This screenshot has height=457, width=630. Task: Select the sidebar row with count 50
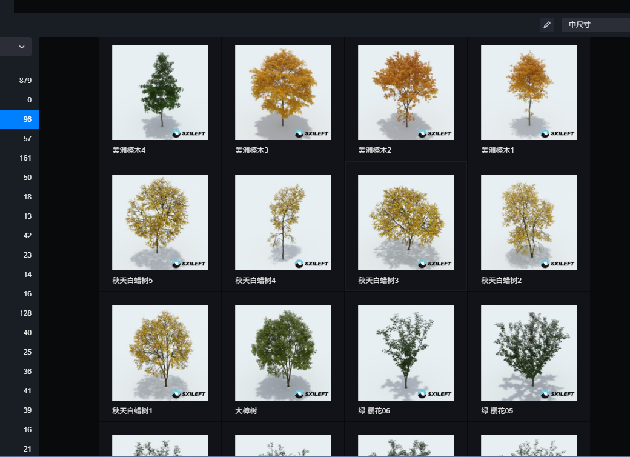click(19, 177)
